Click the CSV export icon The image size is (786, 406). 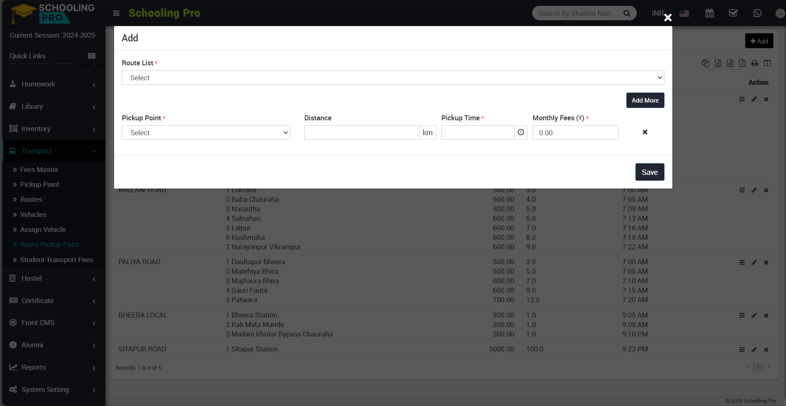[x=730, y=63]
